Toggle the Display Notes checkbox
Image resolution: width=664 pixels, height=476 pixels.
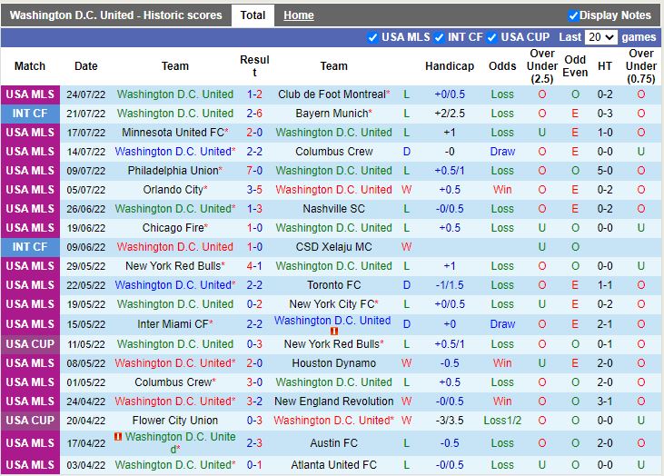point(573,15)
